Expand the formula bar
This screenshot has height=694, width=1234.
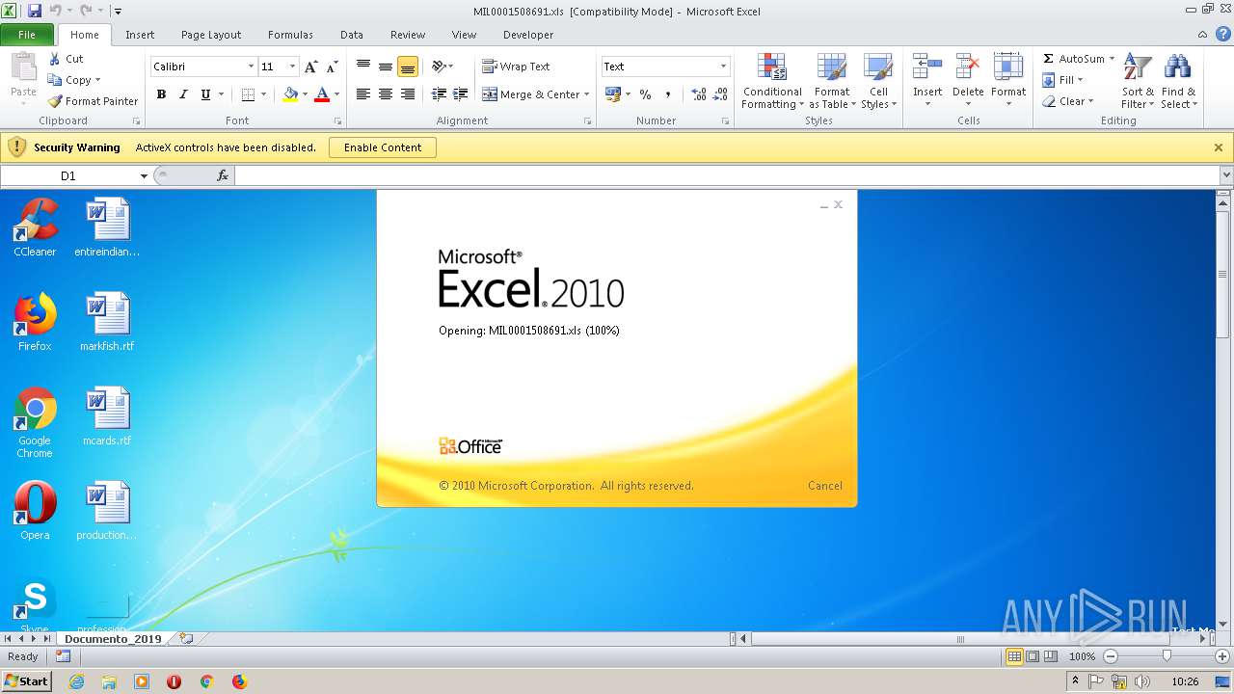point(1226,175)
